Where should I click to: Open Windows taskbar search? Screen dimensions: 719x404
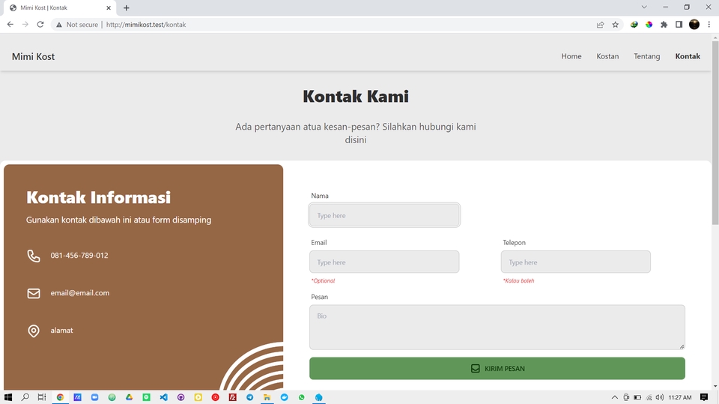pyautogui.click(x=25, y=397)
